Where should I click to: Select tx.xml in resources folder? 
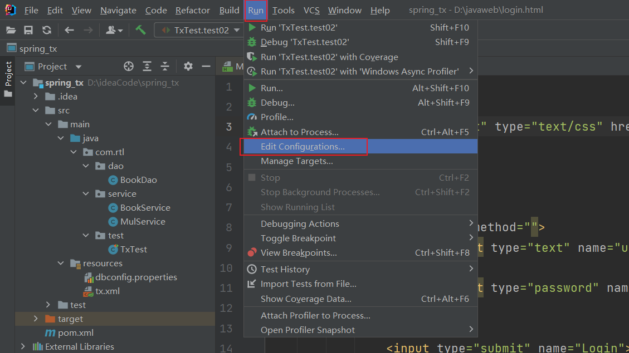click(107, 291)
